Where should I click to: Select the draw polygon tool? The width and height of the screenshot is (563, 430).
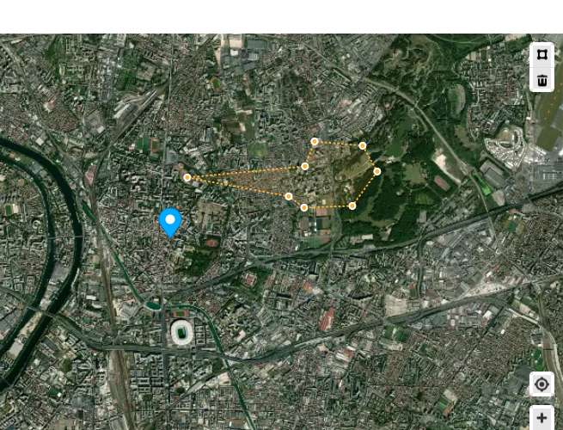[542, 55]
